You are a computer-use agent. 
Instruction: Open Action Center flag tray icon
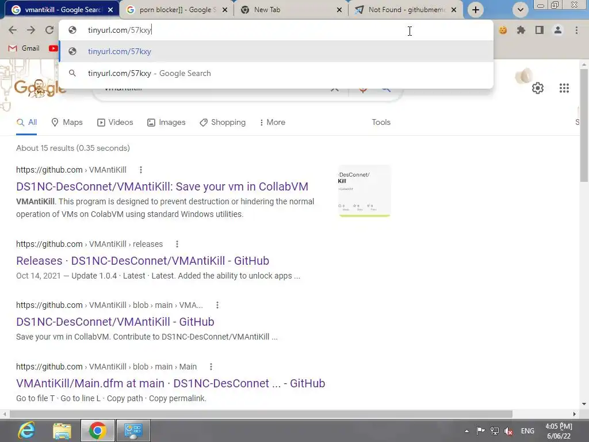[x=480, y=431]
